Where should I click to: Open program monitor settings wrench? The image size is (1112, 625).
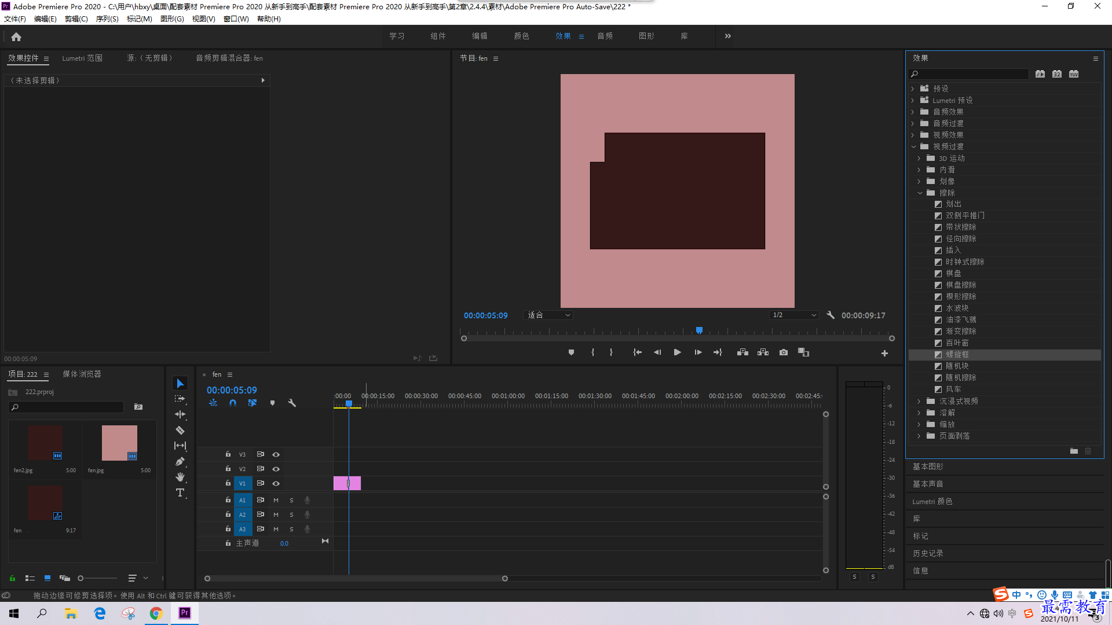[x=831, y=315]
